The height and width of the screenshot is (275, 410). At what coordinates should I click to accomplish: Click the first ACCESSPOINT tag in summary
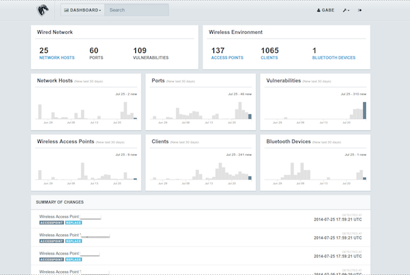[51, 222]
